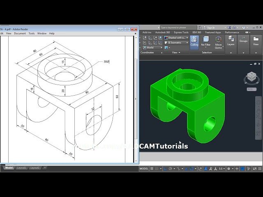Click Add New Layout plus tab
This screenshot has width=263, height=197.
pyautogui.click(x=45, y=167)
